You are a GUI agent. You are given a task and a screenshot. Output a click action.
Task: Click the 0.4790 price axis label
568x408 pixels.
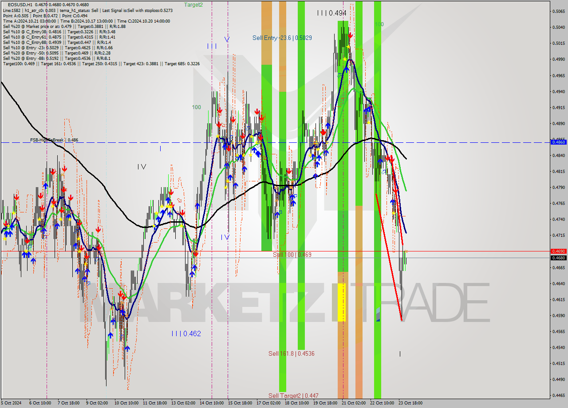[558, 187]
